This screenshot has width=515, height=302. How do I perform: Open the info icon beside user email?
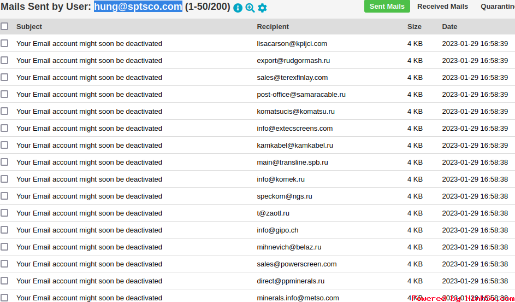pos(238,8)
